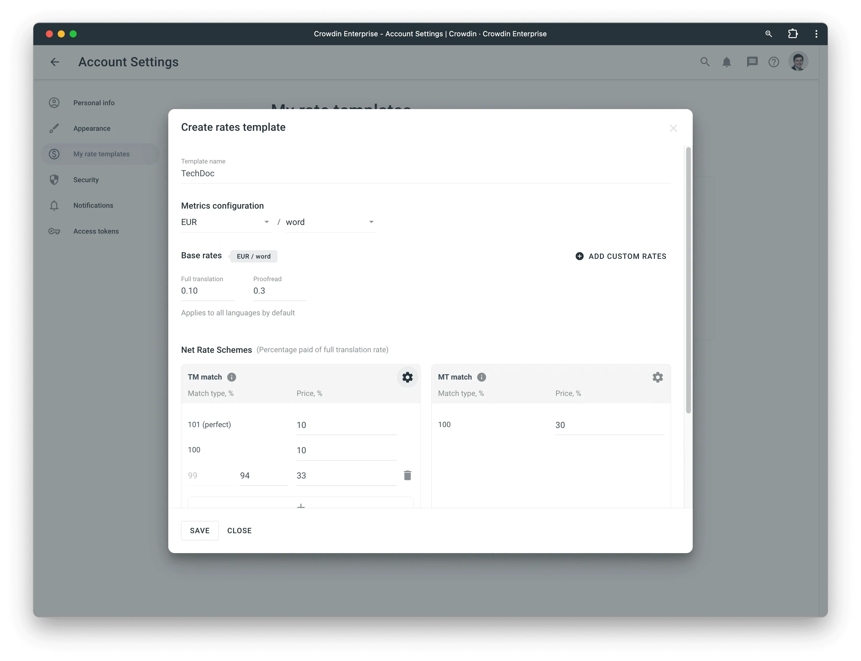Click the Notifications bell sidebar icon
This screenshot has width=861, height=661.
[x=54, y=205]
